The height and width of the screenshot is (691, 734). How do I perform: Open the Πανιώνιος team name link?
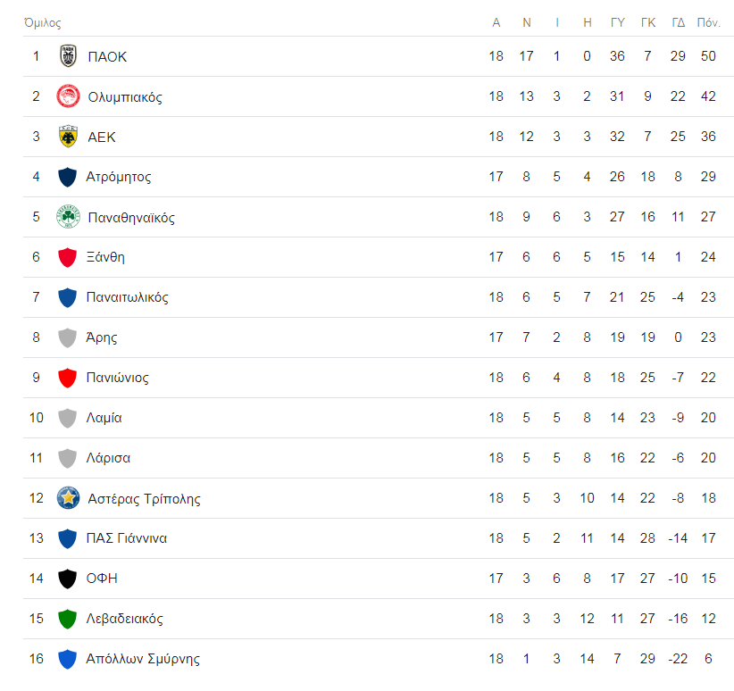click(117, 378)
